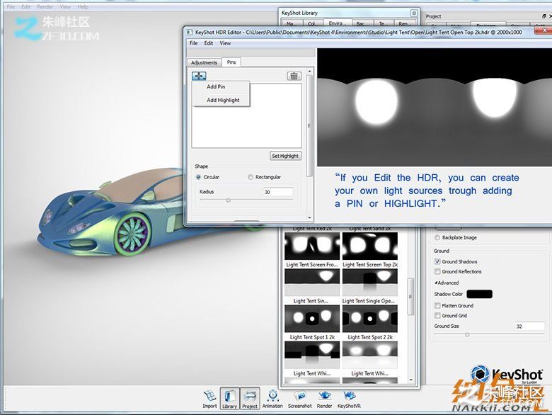This screenshot has height=415, width=552.
Task: Open Colors tab in KeyShot Library
Action: coord(311,23)
